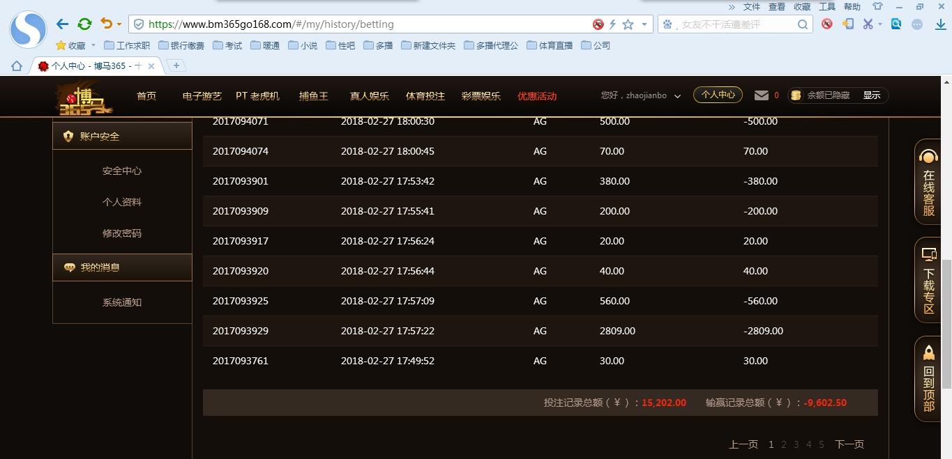Show hidden balance with 显示
952x459 pixels.
pyautogui.click(x=872, y=95)
